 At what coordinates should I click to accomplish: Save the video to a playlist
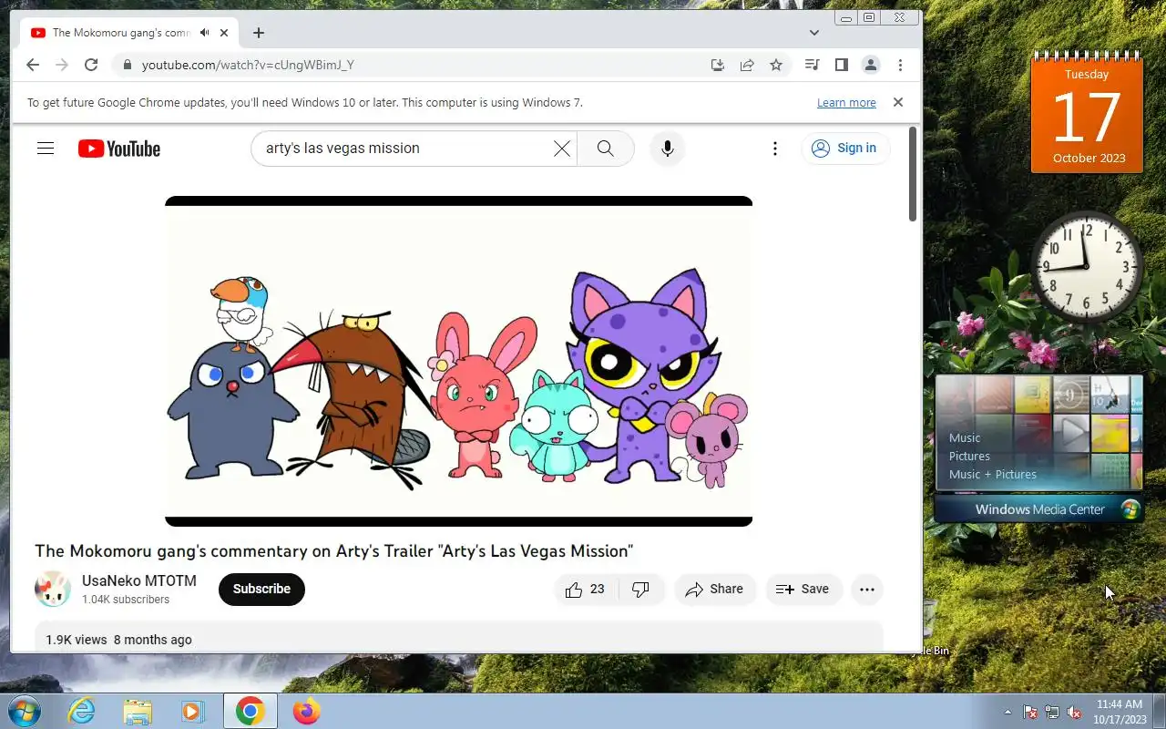click(x=803, y=590)
